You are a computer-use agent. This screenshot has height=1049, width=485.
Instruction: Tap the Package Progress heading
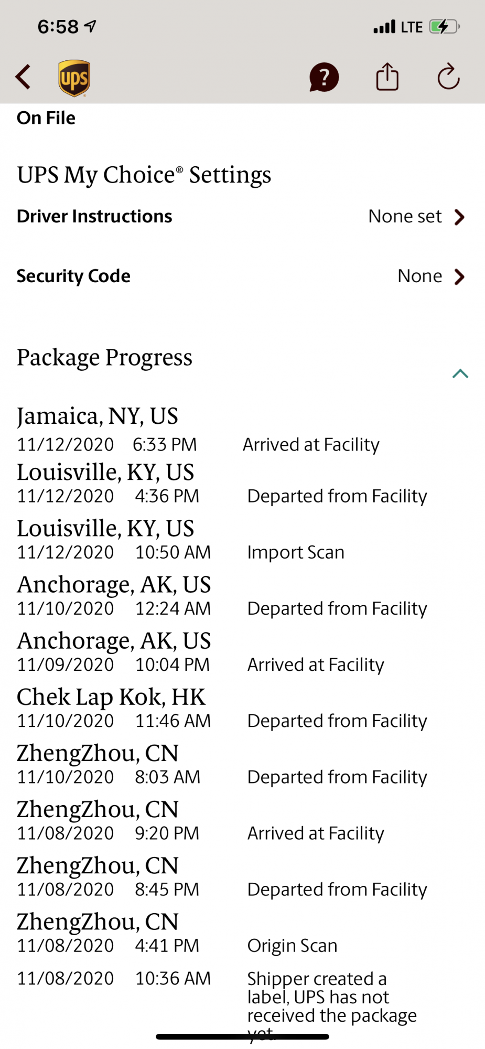104,358
